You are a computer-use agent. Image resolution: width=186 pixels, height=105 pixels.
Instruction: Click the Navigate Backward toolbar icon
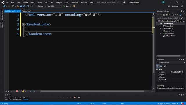click(x=4, y=6)
